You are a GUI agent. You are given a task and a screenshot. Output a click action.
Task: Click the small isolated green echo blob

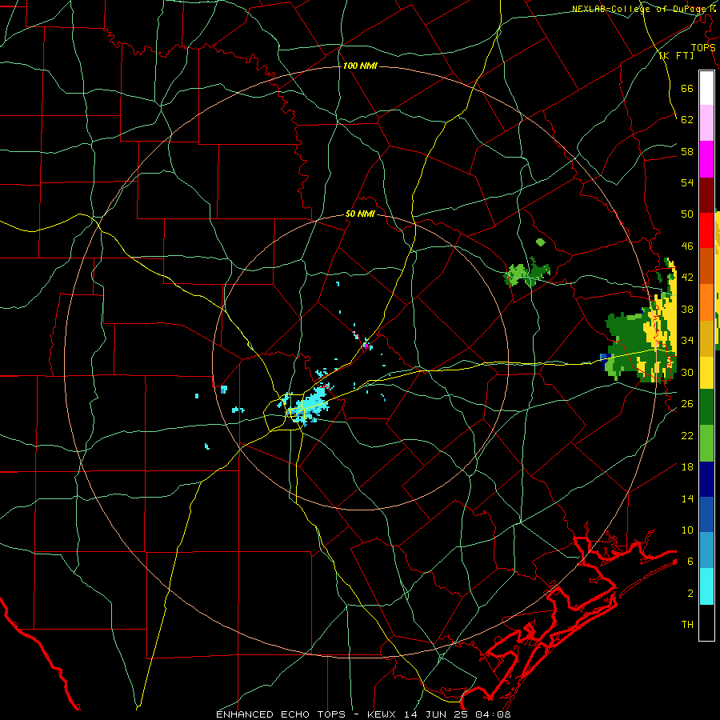point(541,242)
